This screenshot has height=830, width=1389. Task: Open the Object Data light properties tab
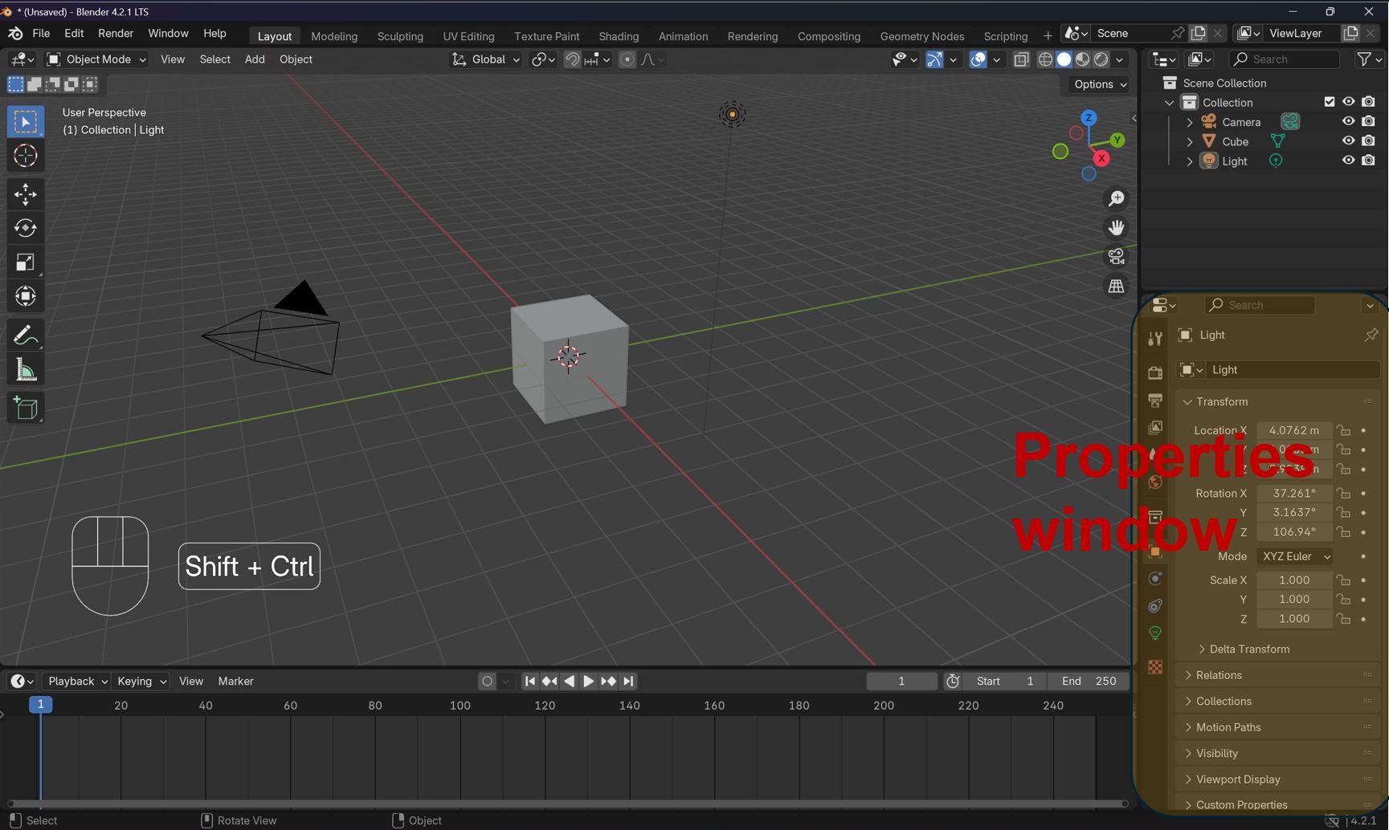[1155, 633]
